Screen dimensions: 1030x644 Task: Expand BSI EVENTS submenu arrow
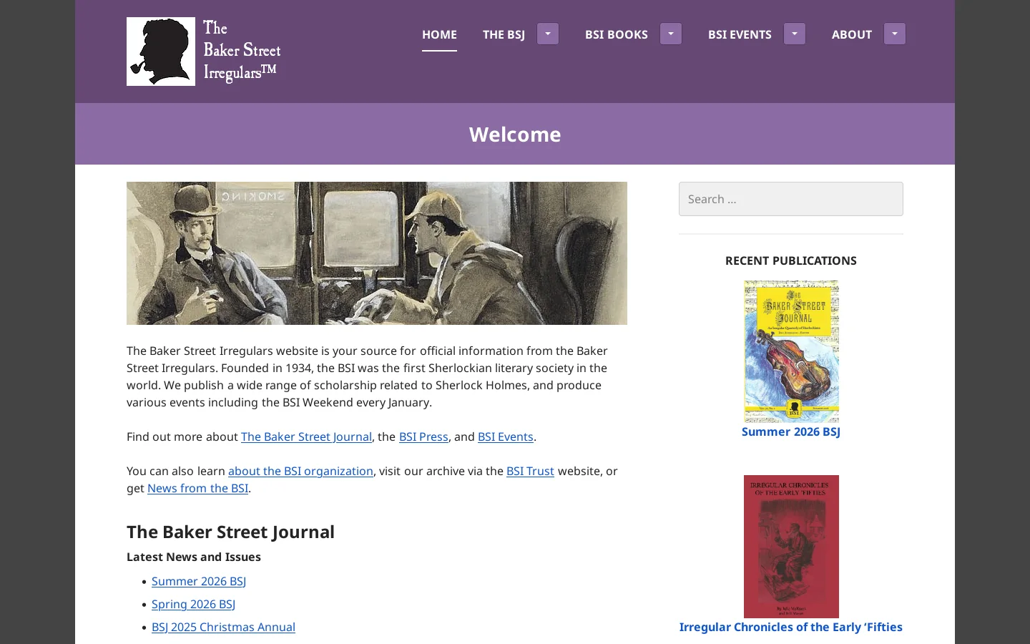795,34
